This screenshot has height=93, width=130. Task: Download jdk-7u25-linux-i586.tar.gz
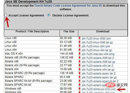pos(97,42)
